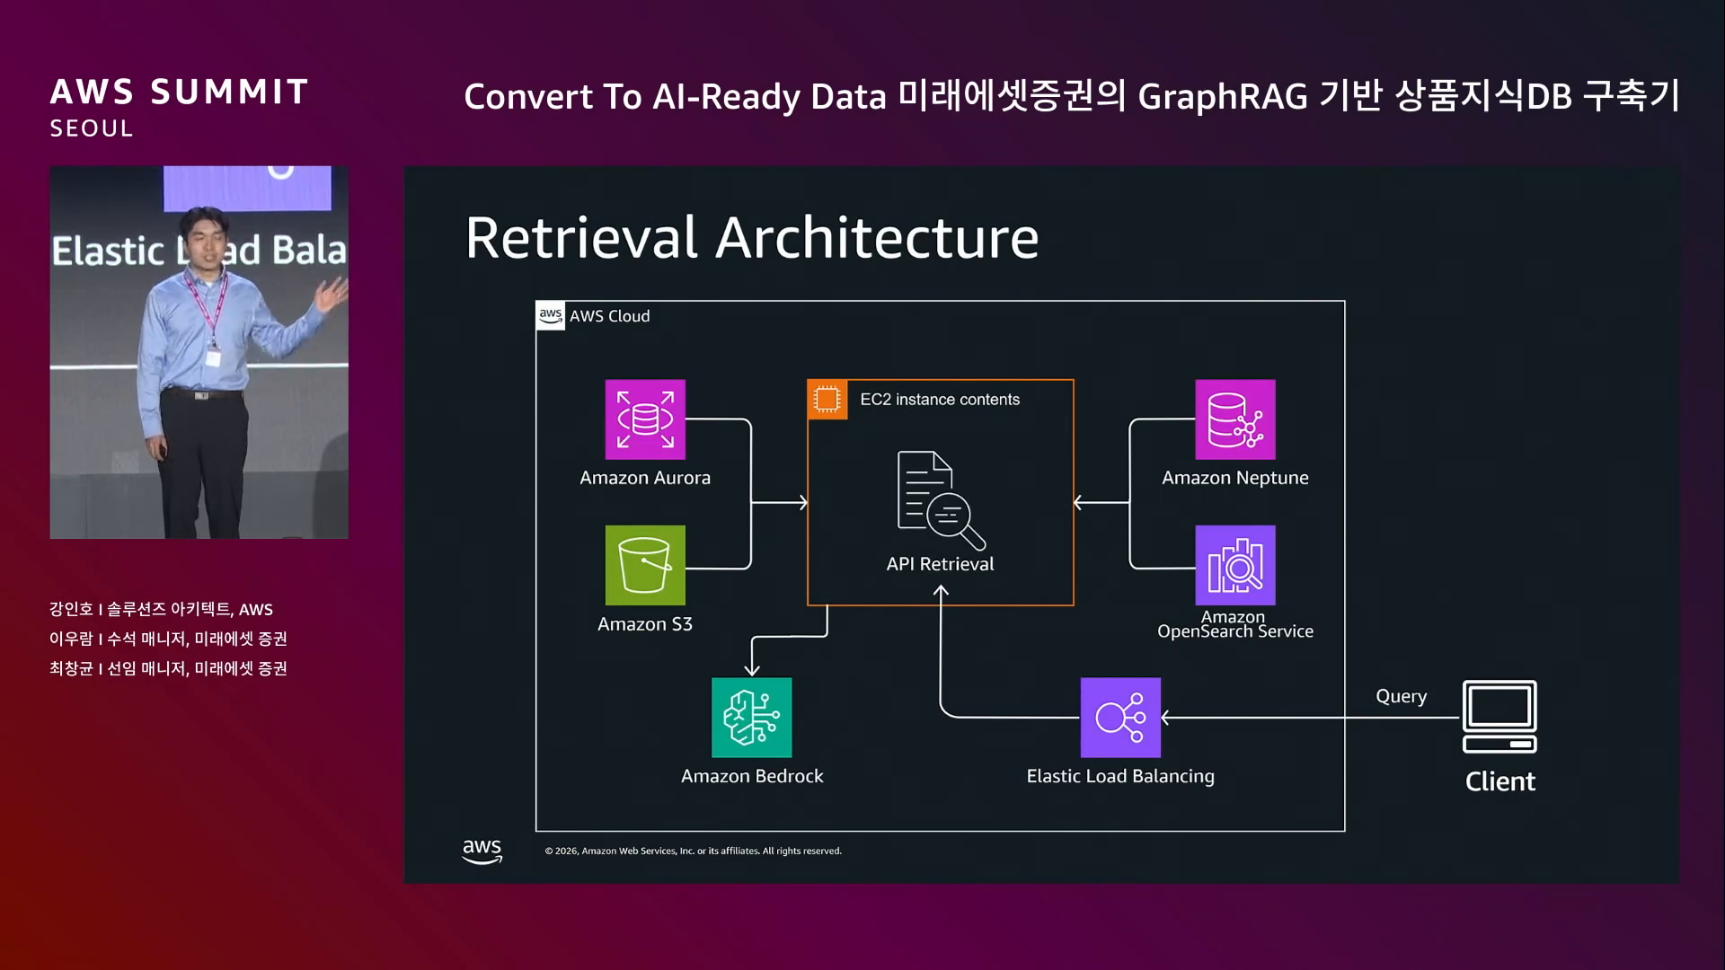Click the Amazon Bedrock brain icon
This screenshot has height=970, width=1725.
(x=752, y=718)
